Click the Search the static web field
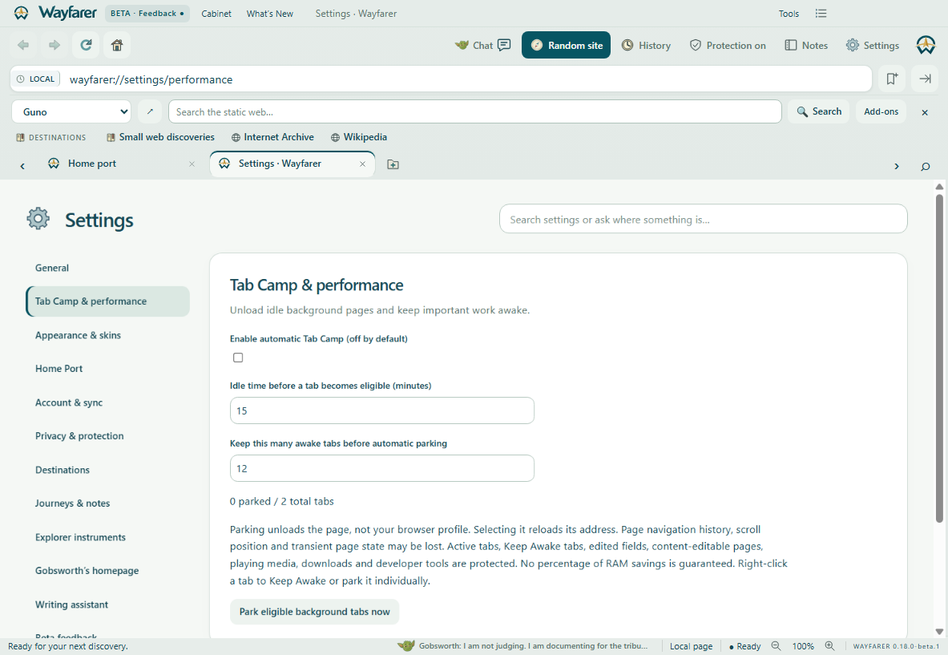 click(474, 112)
